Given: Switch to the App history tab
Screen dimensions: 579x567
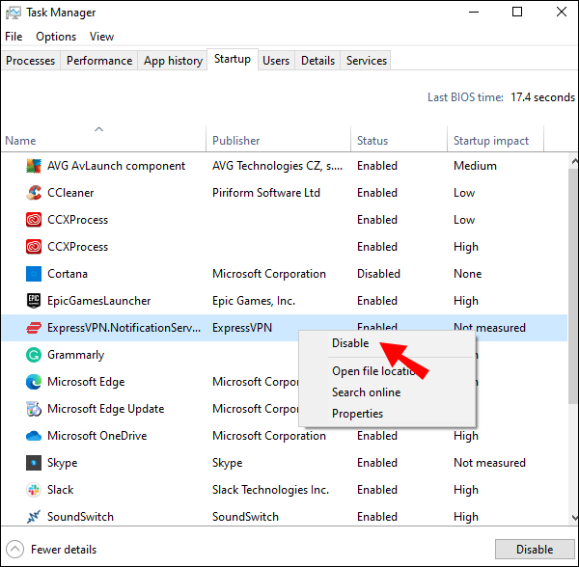Looking at the screenshot, I should (173, 61).
